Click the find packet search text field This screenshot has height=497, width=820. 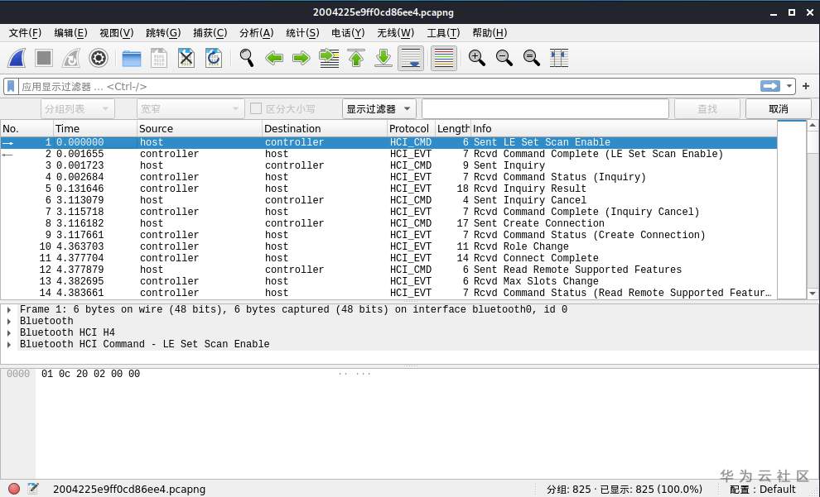pos(545,108)
